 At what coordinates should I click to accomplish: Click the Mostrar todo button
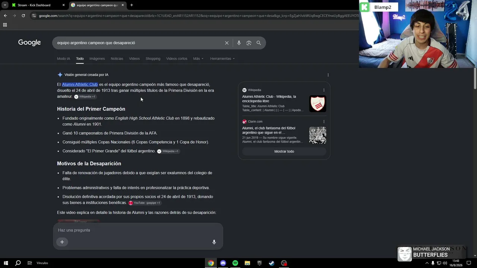click(x=284, y=151)
